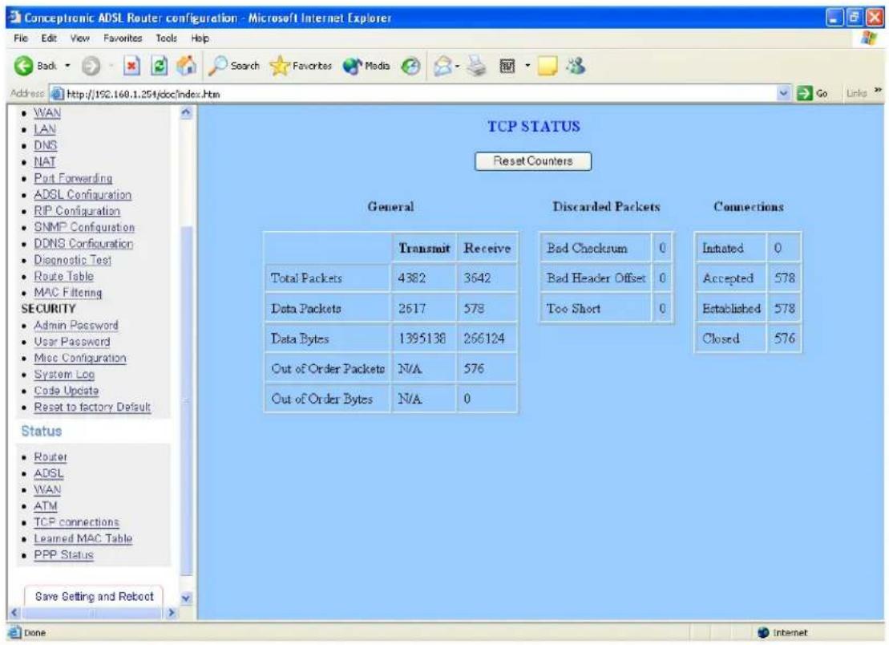Open the Mail envelope icon
Screen dimensions: 889x645
pyautogui.click(x=444, y=67)
